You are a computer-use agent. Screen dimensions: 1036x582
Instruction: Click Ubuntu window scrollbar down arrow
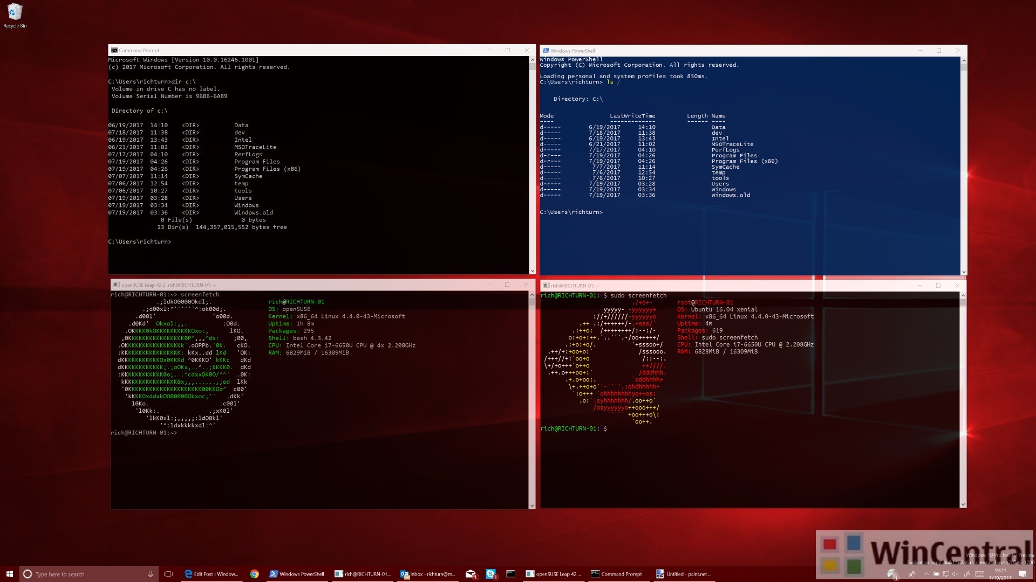coord(963,504)
